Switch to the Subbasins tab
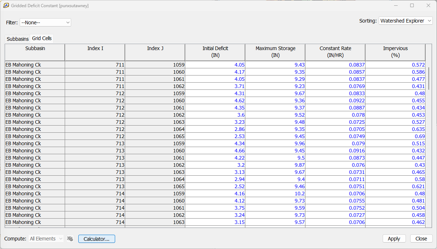437x249 pixels. coord(18,39)
